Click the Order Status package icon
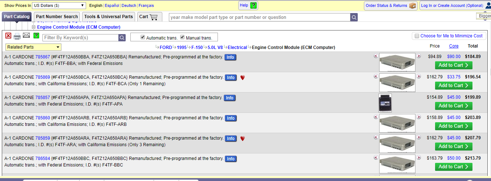This screenshot has height=181, width=491. 412,5
